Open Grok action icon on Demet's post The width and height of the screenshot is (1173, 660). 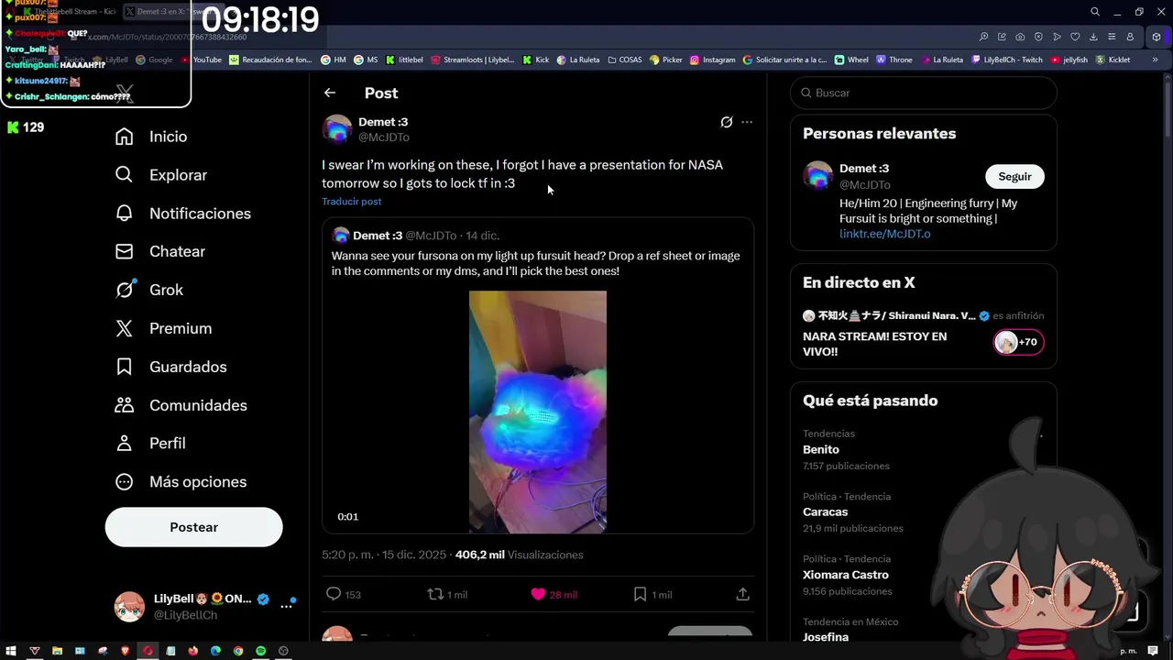pos(727,122)
